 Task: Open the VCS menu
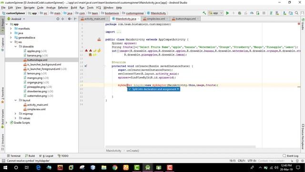(x=99, y=8)
